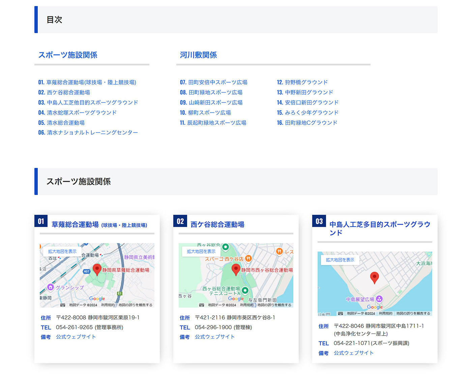The width and height of the screenshot is (472, 374).
Task: Select 12. 狩野橋グラウンド in table of contents
Action: pyautogui.click(x=302, y=82)
